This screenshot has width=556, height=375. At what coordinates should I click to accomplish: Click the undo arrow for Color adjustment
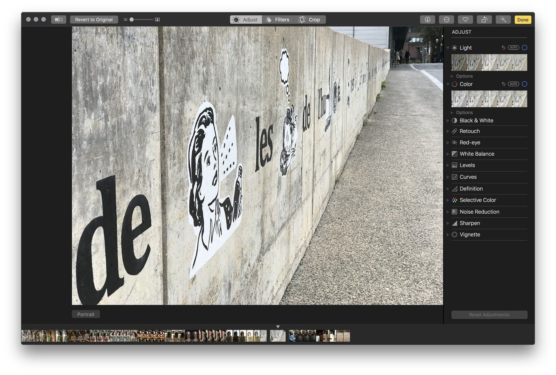coord(503,84)
